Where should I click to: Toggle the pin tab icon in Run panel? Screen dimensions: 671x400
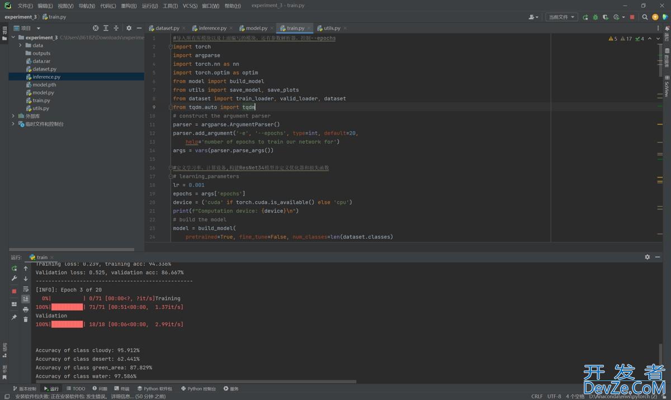click(x=15, y=317)
